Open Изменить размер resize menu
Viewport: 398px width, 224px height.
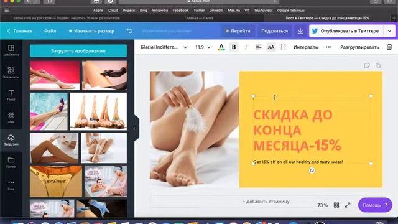(91, 31)
